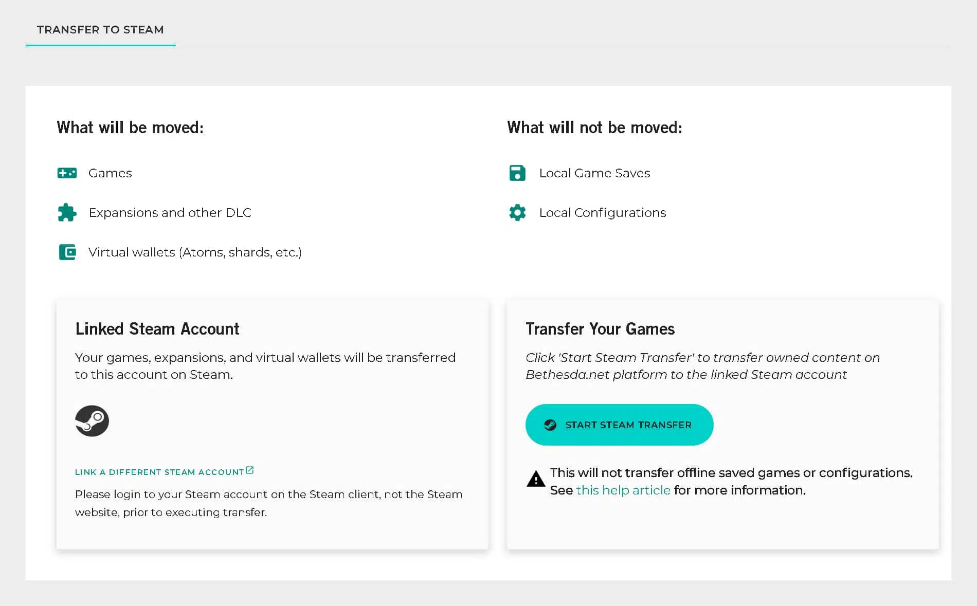Click the warning triangle icon
The height and width of the screenshot is (606, 977).
[536, 479]
